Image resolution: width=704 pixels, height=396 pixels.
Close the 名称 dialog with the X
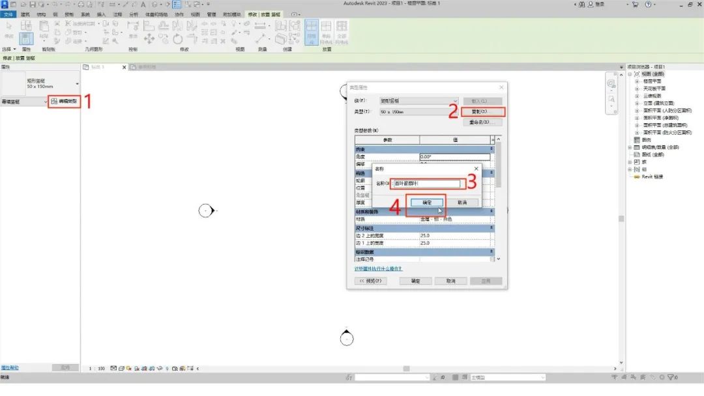(476, 169)
